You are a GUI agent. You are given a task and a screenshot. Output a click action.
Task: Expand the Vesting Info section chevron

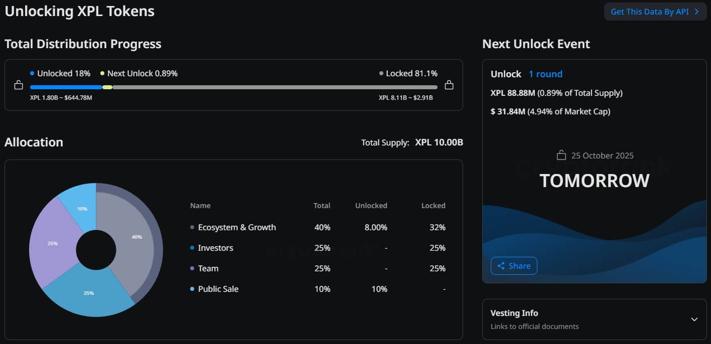point(694,319)
